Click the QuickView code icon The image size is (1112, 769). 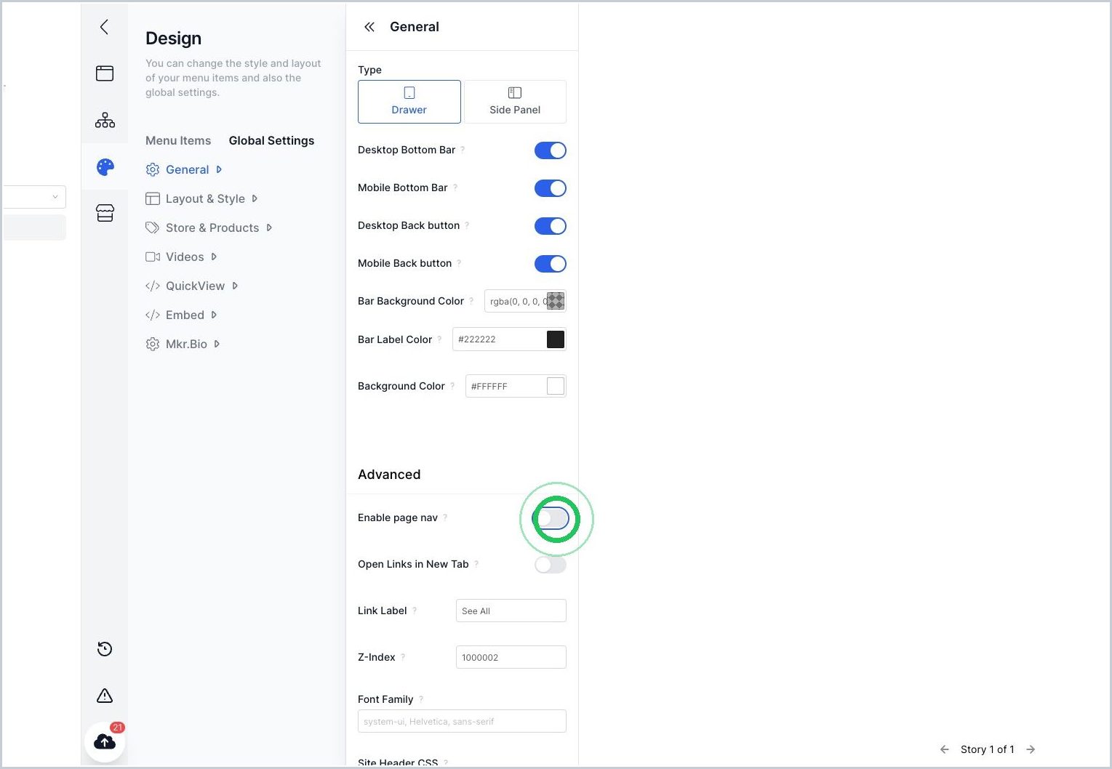(x=153, y=286)
